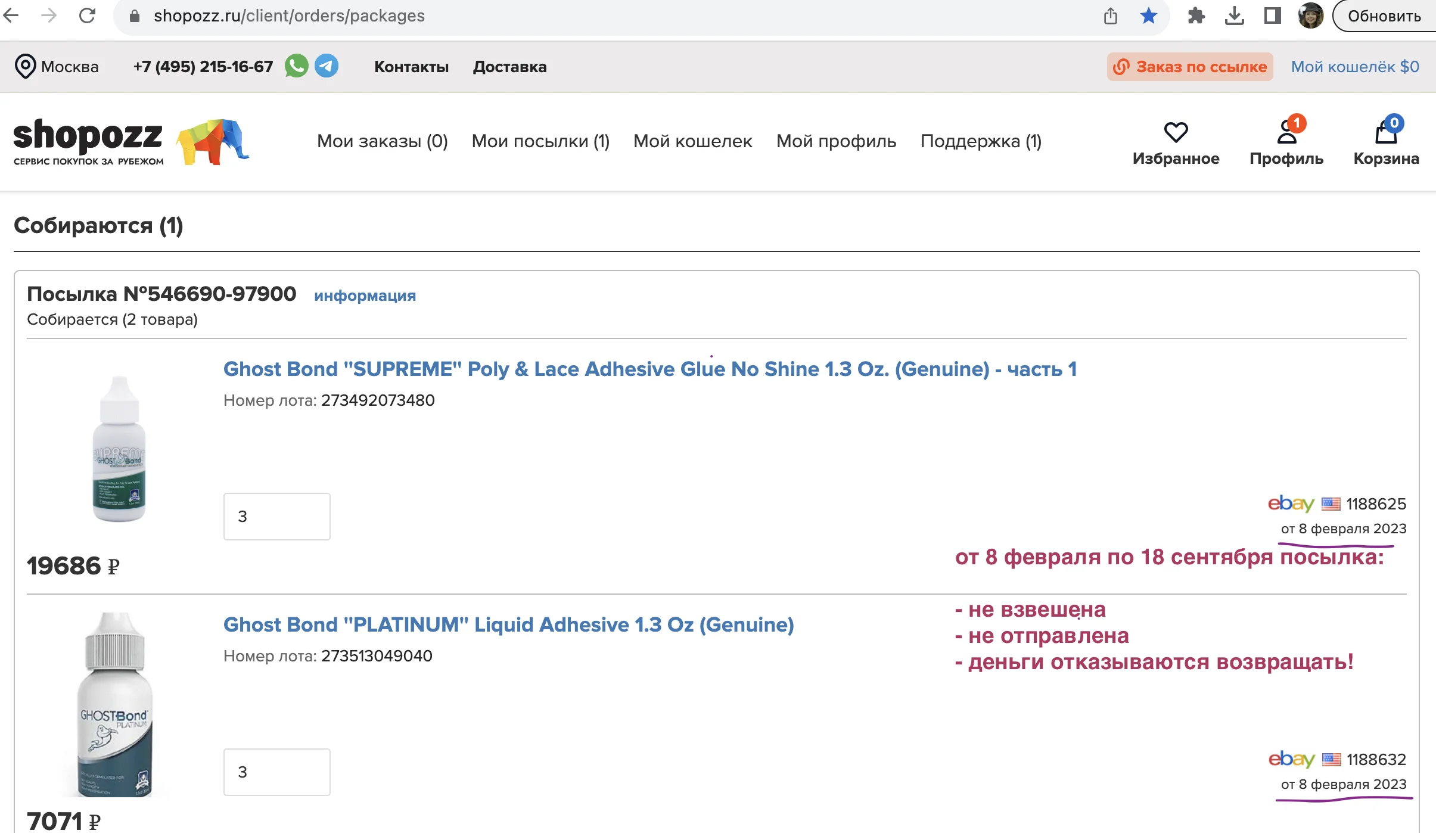Open browser extensions puzzle icon

pos(1196,16)
